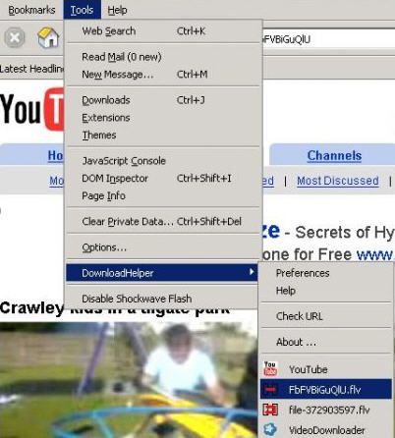This screenshot has height=438, width=395.
Task: Click the red arrow icon beside FbFVBiGuQlU.flv
Action: (270, 390)
